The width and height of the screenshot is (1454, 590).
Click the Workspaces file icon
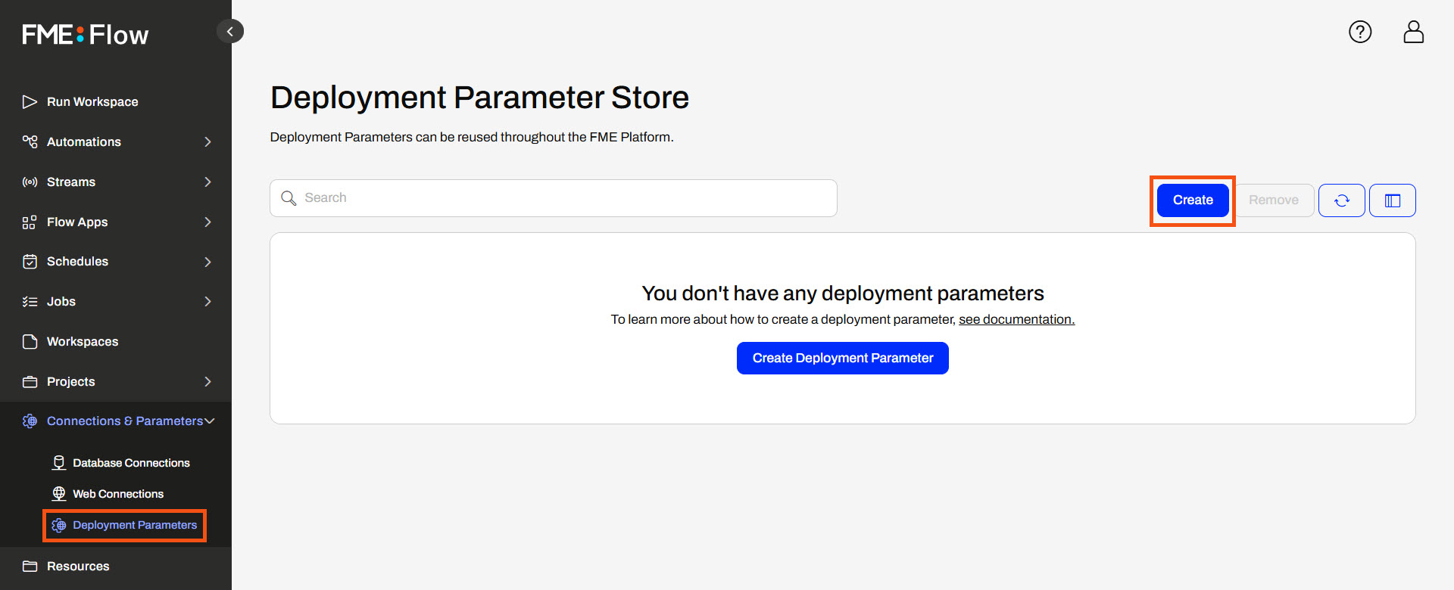point(30,341)
